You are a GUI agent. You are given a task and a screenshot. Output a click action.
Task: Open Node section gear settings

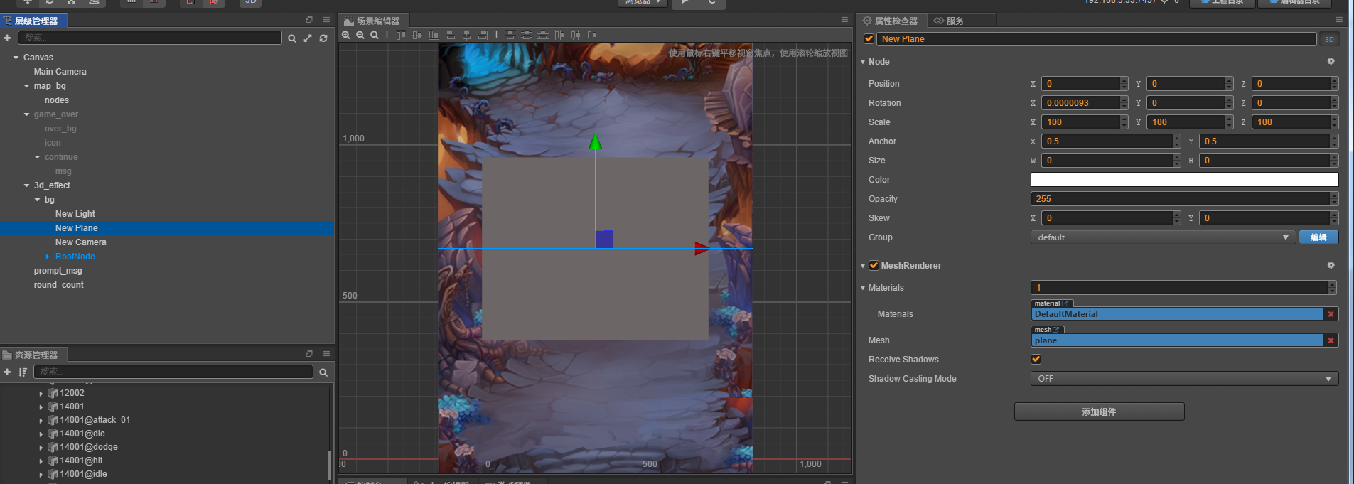point(1331,62)
